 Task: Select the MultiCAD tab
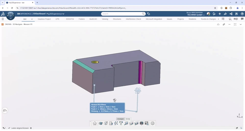pyautogui.click(x=93, y=19)
